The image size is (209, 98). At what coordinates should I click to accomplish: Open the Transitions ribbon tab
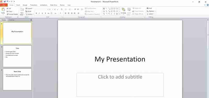pos(34,5)
